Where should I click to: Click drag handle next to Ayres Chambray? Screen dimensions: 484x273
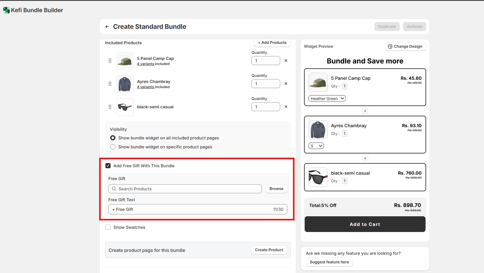(110, 84)
